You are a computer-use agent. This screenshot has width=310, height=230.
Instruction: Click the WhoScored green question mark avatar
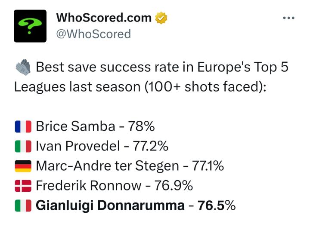coord(30,26)
